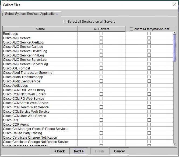This screenshot has width=179, height=157.
Task: Click the Name column header
Action: (40, 29)
